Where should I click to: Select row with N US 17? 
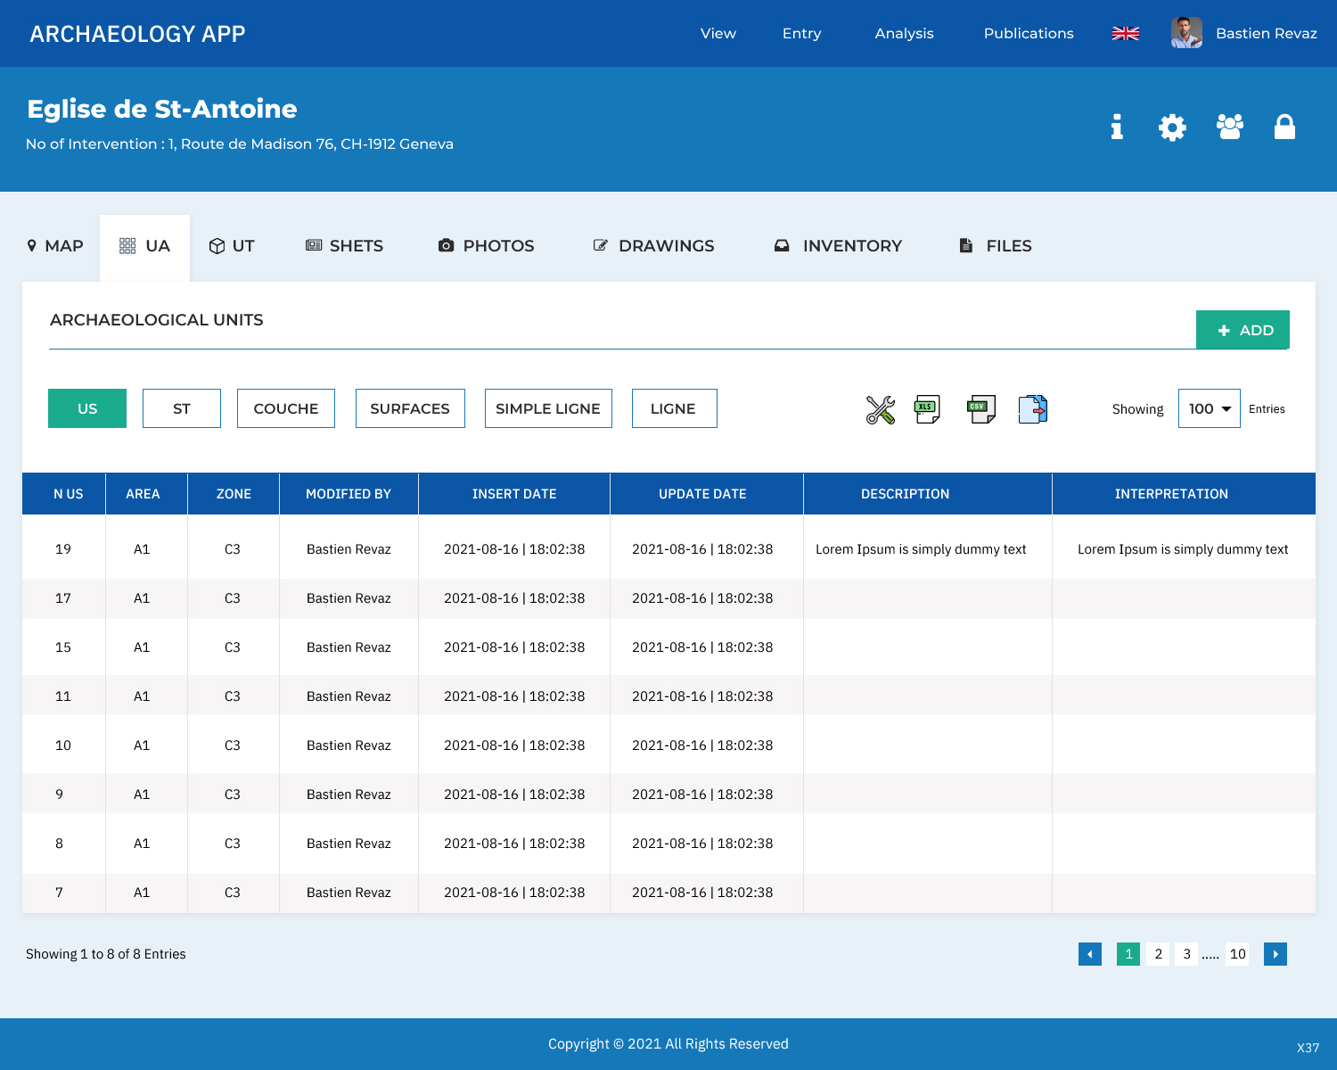668,598
